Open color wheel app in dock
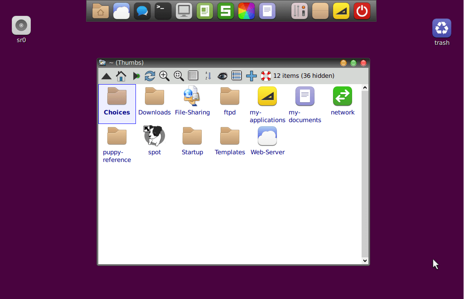 [246, 11]
